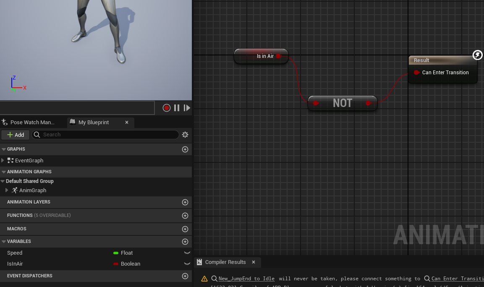Expand the AnimGraph tree item

7,190
